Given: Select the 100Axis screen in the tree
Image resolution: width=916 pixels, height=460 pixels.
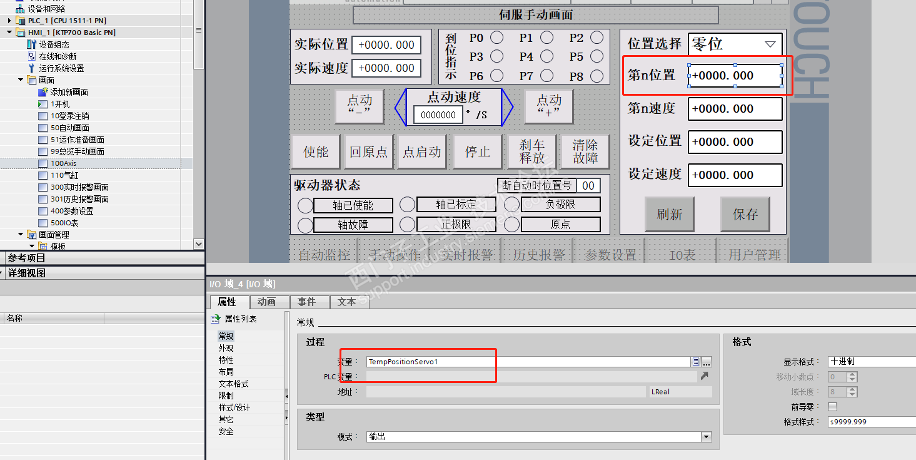Looking at the screenshot, I should pos(63,163).
